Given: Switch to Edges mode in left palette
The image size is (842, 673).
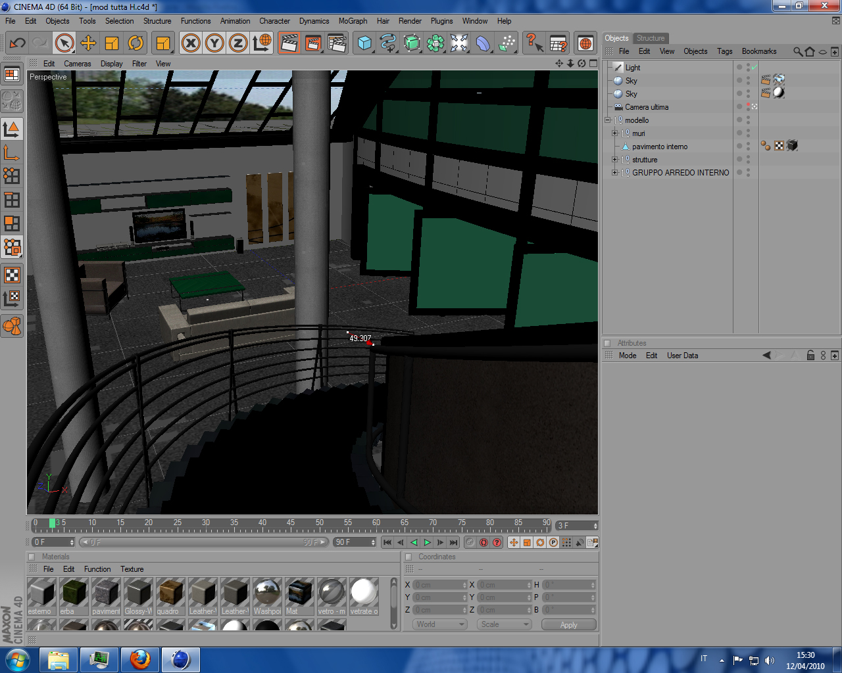Looking at the screenshot, I should (x=12, y=200).
